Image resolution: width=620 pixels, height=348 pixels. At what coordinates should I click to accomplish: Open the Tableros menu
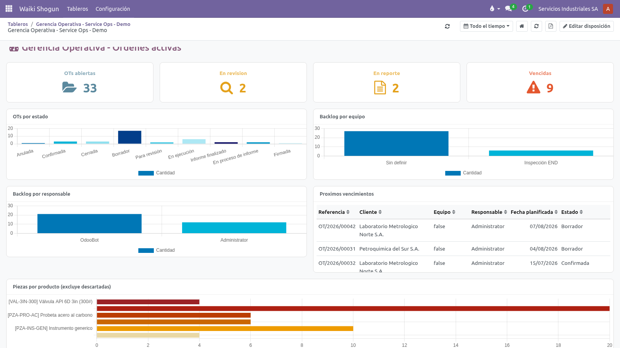tap(77, 9)
